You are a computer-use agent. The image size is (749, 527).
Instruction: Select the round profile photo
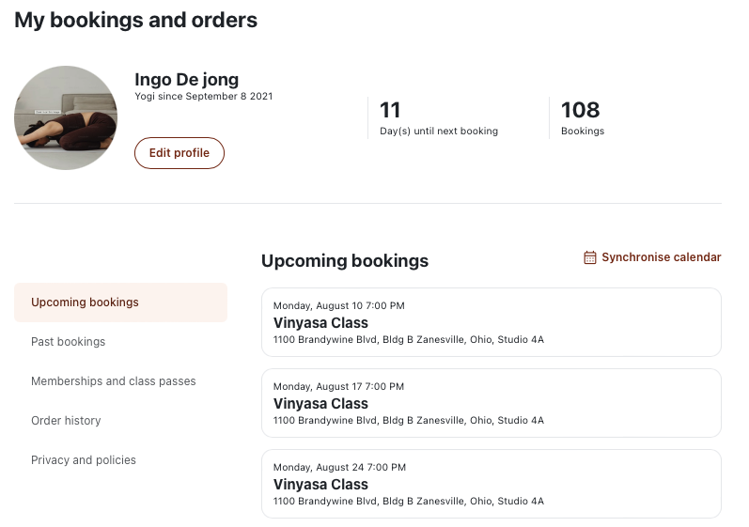(66, 117)
